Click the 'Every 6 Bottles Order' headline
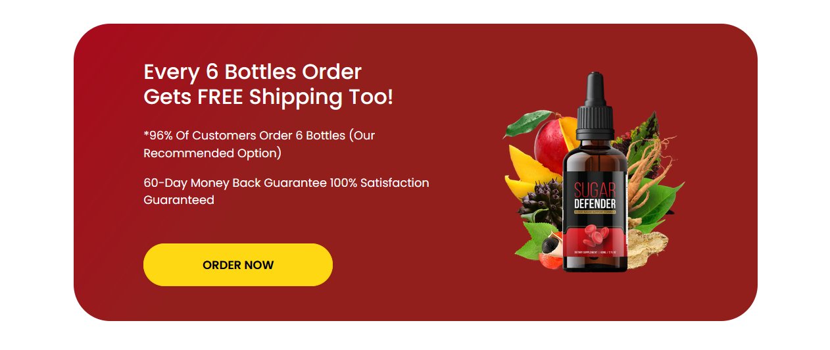 pyautogui.click(x=253, y=71)
